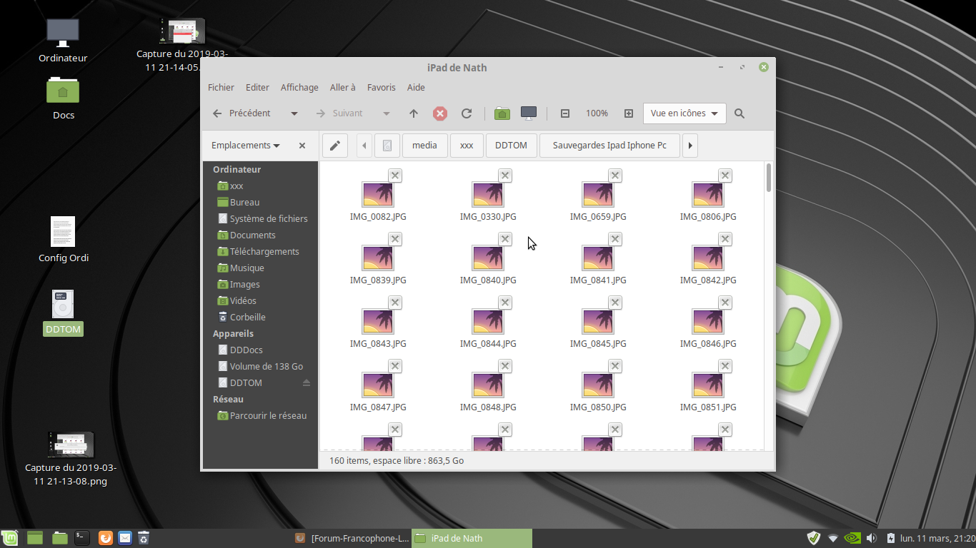Eject the DDTOM device
Screen dimensions: 976x548
tap(307, 383)
